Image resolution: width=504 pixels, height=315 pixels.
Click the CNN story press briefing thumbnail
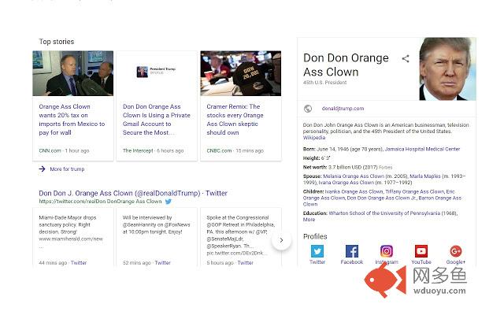pyautogui.click(x=73, y=73)
